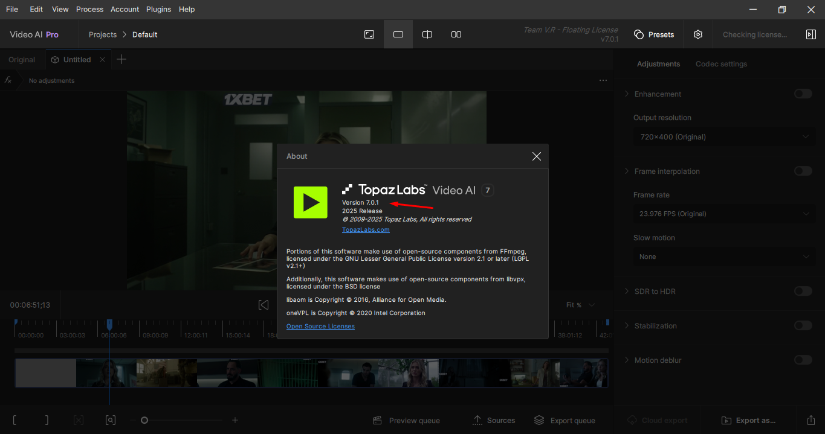The width and height of the screenshot is (825, 434).
Task: Open the three-dot adjustments options menu
Action: (603, 80)
